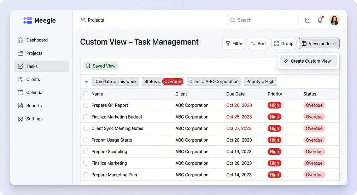Click into the Search field
The image size is (357, 195).
262,20
